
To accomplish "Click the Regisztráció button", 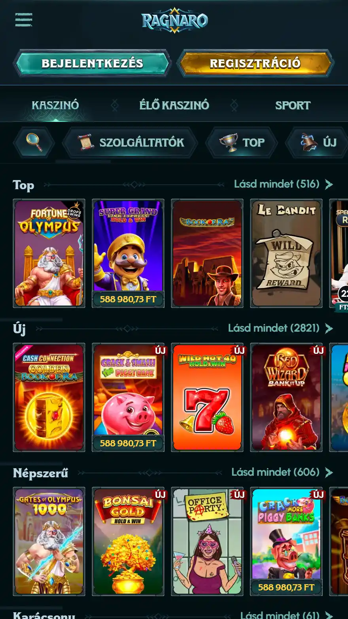I will (255, 63).
